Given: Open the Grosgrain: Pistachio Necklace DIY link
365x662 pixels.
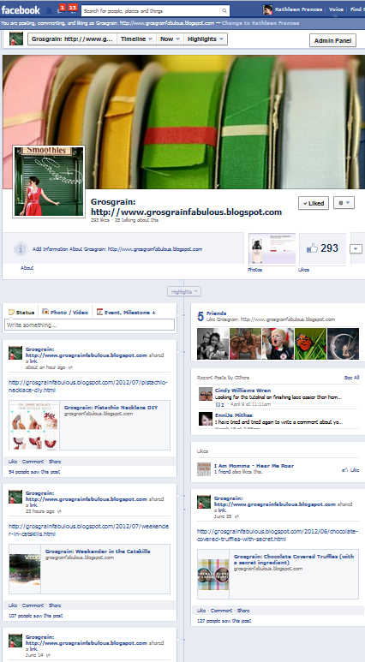Looking at the screenshot, I should [x=111, y=408].
